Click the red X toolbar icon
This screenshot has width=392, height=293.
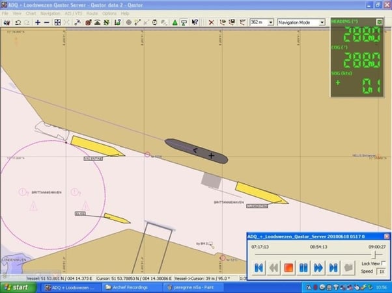point(211,22)
